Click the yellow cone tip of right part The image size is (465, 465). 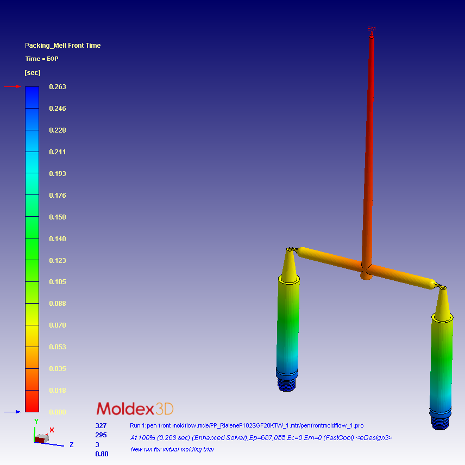coord(443,304)
